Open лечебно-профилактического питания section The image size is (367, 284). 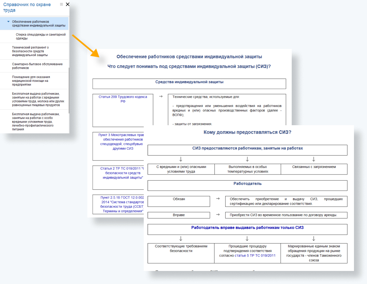pos(36,122)
